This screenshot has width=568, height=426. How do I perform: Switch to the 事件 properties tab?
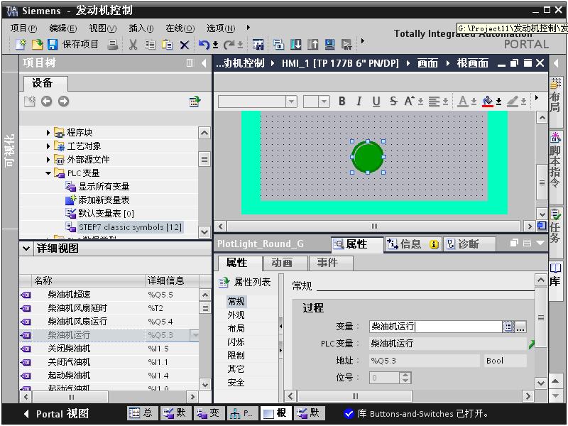pos(330,263)
